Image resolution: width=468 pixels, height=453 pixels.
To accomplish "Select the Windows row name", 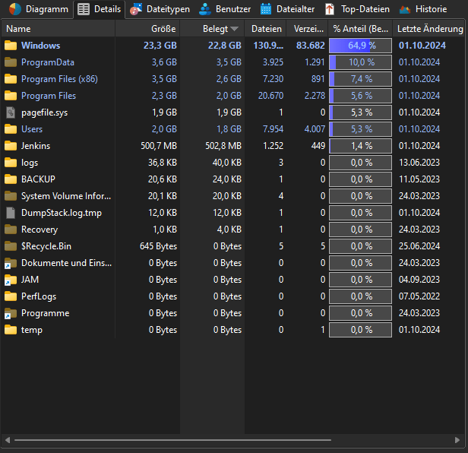I will pyautogui.click(x=40, y=46).
